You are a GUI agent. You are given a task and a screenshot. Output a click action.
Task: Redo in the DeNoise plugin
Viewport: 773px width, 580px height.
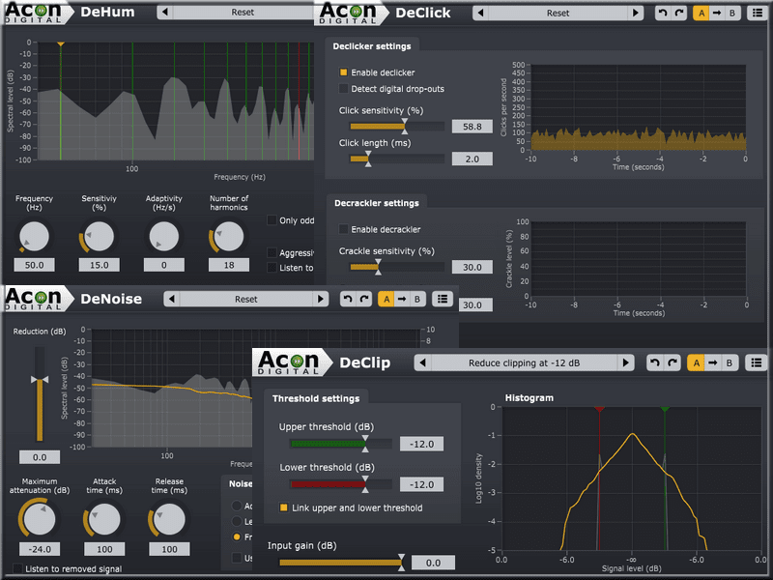tap(364, 299)
